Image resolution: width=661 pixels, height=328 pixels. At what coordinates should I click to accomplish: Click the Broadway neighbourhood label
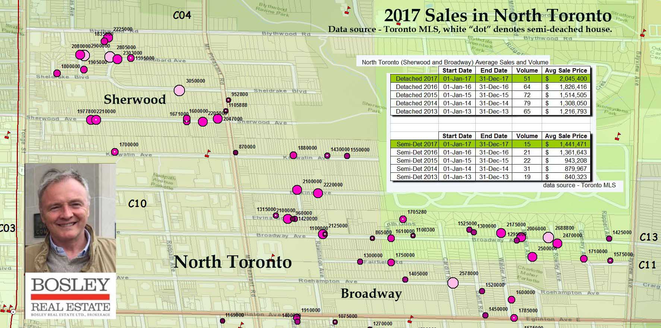coord(371,293)
